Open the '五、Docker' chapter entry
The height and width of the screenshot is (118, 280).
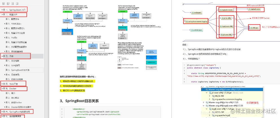[11, 89]
